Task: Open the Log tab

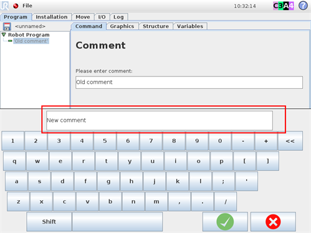Action: pyautogui.click(x=118, y=17)
